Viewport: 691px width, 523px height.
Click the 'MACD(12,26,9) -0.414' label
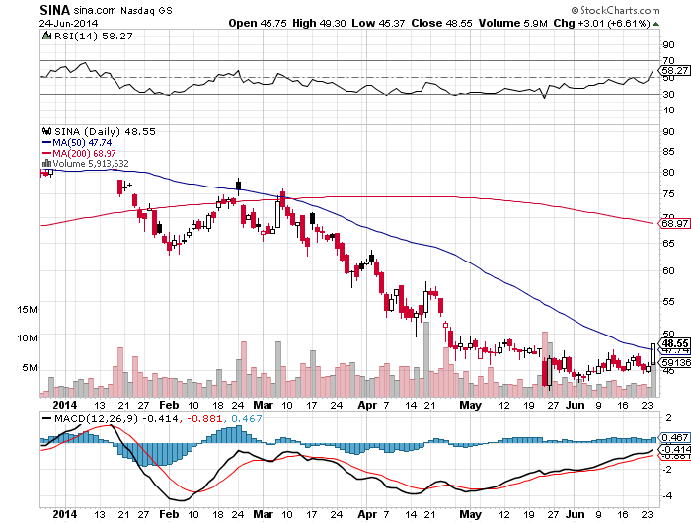click(116, 419)
